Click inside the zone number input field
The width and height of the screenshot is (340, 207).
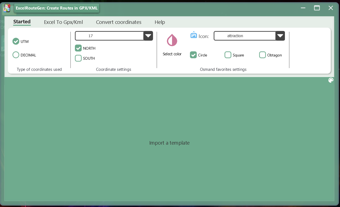coord(109,36)
